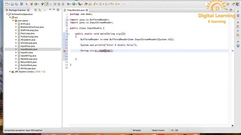
Task: Click the New Java Package icon
Action: (32, 4)
